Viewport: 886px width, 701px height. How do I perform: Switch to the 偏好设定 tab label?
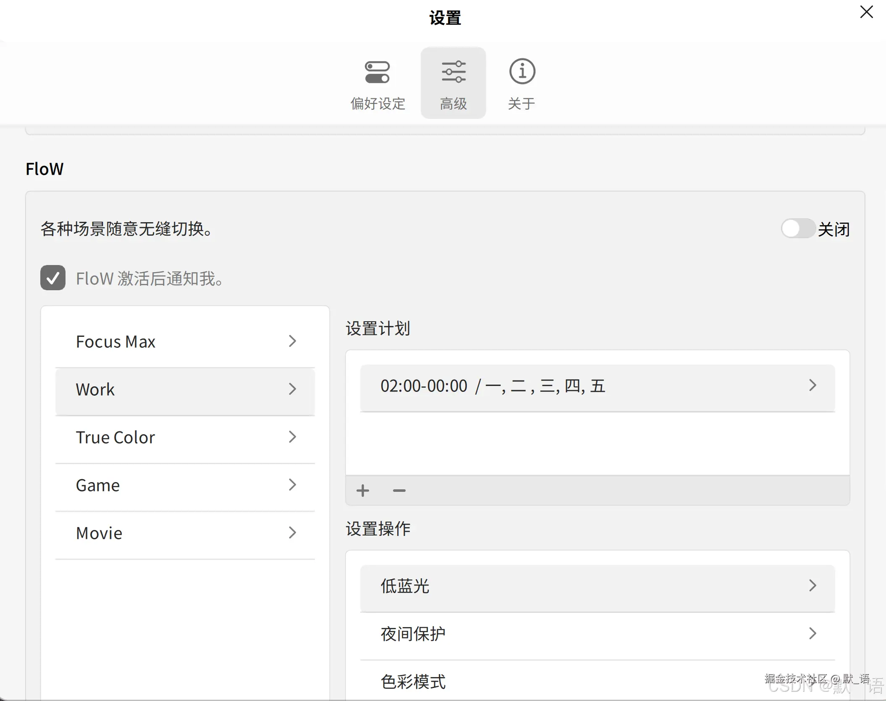click(x=378, y=104)
